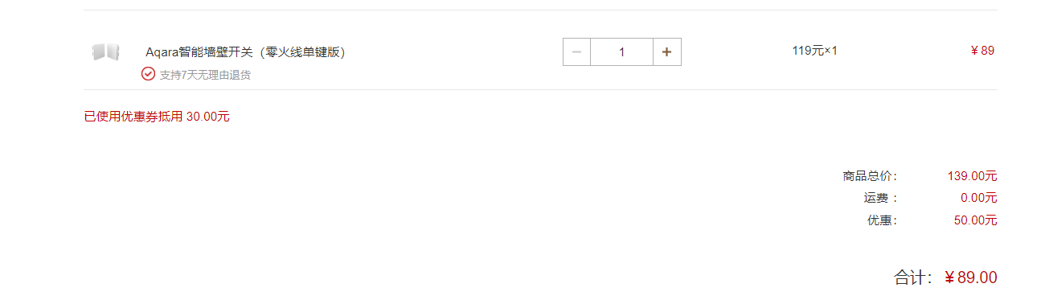Click the 已使用优惠券抵用 30.00元 notice
Image resolution: width=1045 pixels, height=300 pixels.
(157, 117)
